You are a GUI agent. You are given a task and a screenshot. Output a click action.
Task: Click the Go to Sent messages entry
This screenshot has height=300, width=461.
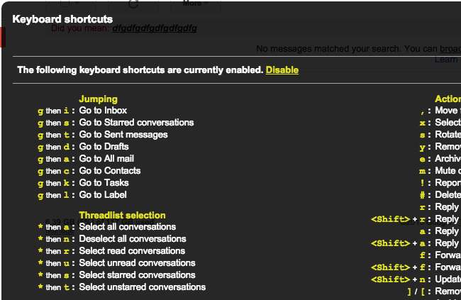[123, 135]
